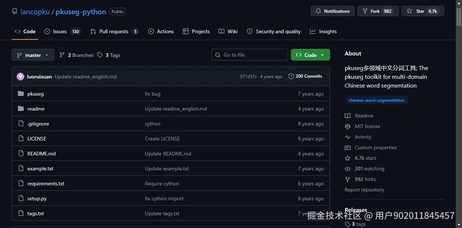Image resolution: width=462 pixels, height=228 pixels.
Task: Open the .gitignore file
Action: click(38, 124)
